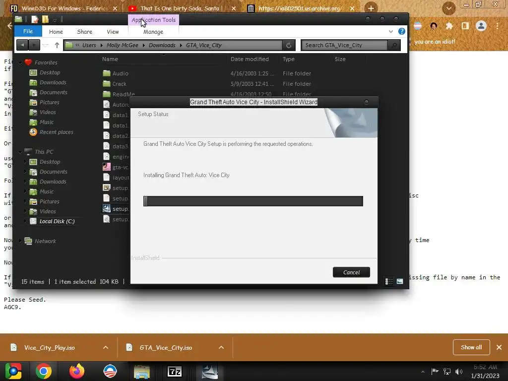Click the search magnifier in Explorer
This screenshot has width=508, height=381.
click(x=394, y=45)
